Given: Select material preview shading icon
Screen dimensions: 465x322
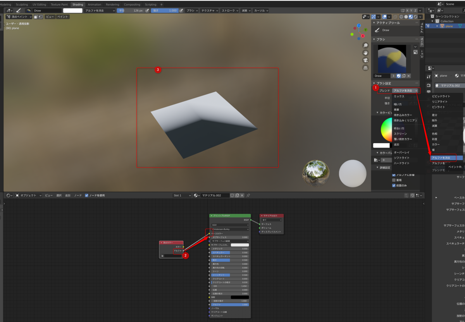Looking at the screenshot, I should click(411, 17).
